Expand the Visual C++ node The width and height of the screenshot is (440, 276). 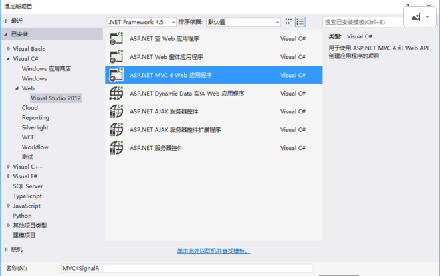pos(9,167)
